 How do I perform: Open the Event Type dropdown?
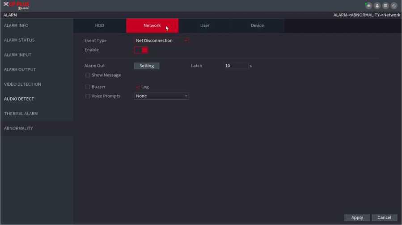161,41
